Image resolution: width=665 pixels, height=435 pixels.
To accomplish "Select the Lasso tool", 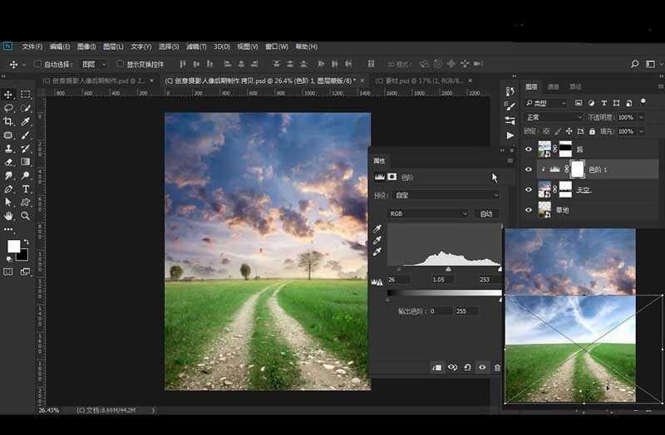I will 8,108.
